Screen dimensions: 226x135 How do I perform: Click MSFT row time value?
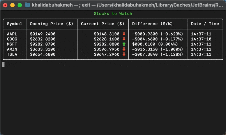click(201, 44)
